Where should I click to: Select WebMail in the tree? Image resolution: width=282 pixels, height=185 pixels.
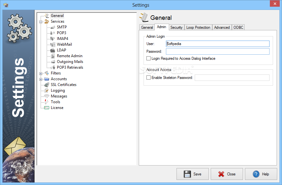[x=64, y=44]
